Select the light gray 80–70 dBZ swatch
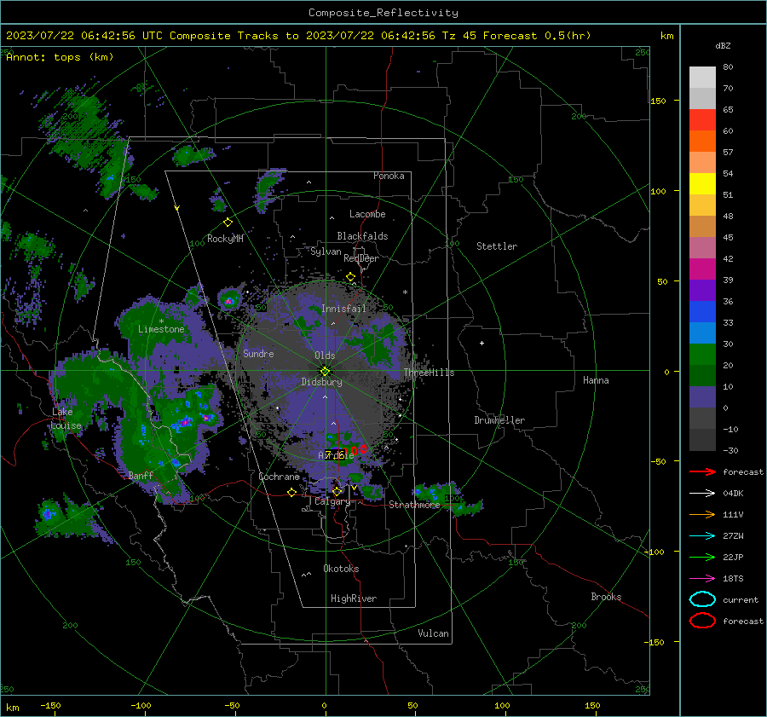Viewport: 767px width, 717px height. coord(702,78)
